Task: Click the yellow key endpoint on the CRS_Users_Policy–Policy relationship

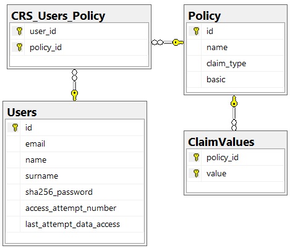Action: 178,43
